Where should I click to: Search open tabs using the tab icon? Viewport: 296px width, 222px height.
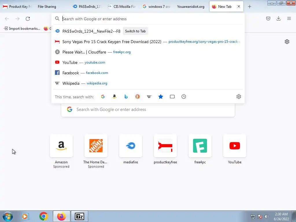172,97
